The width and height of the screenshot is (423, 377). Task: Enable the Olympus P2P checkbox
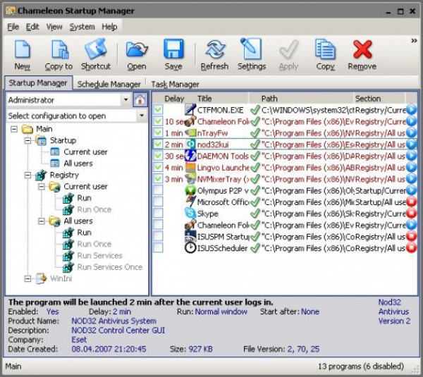158,190
